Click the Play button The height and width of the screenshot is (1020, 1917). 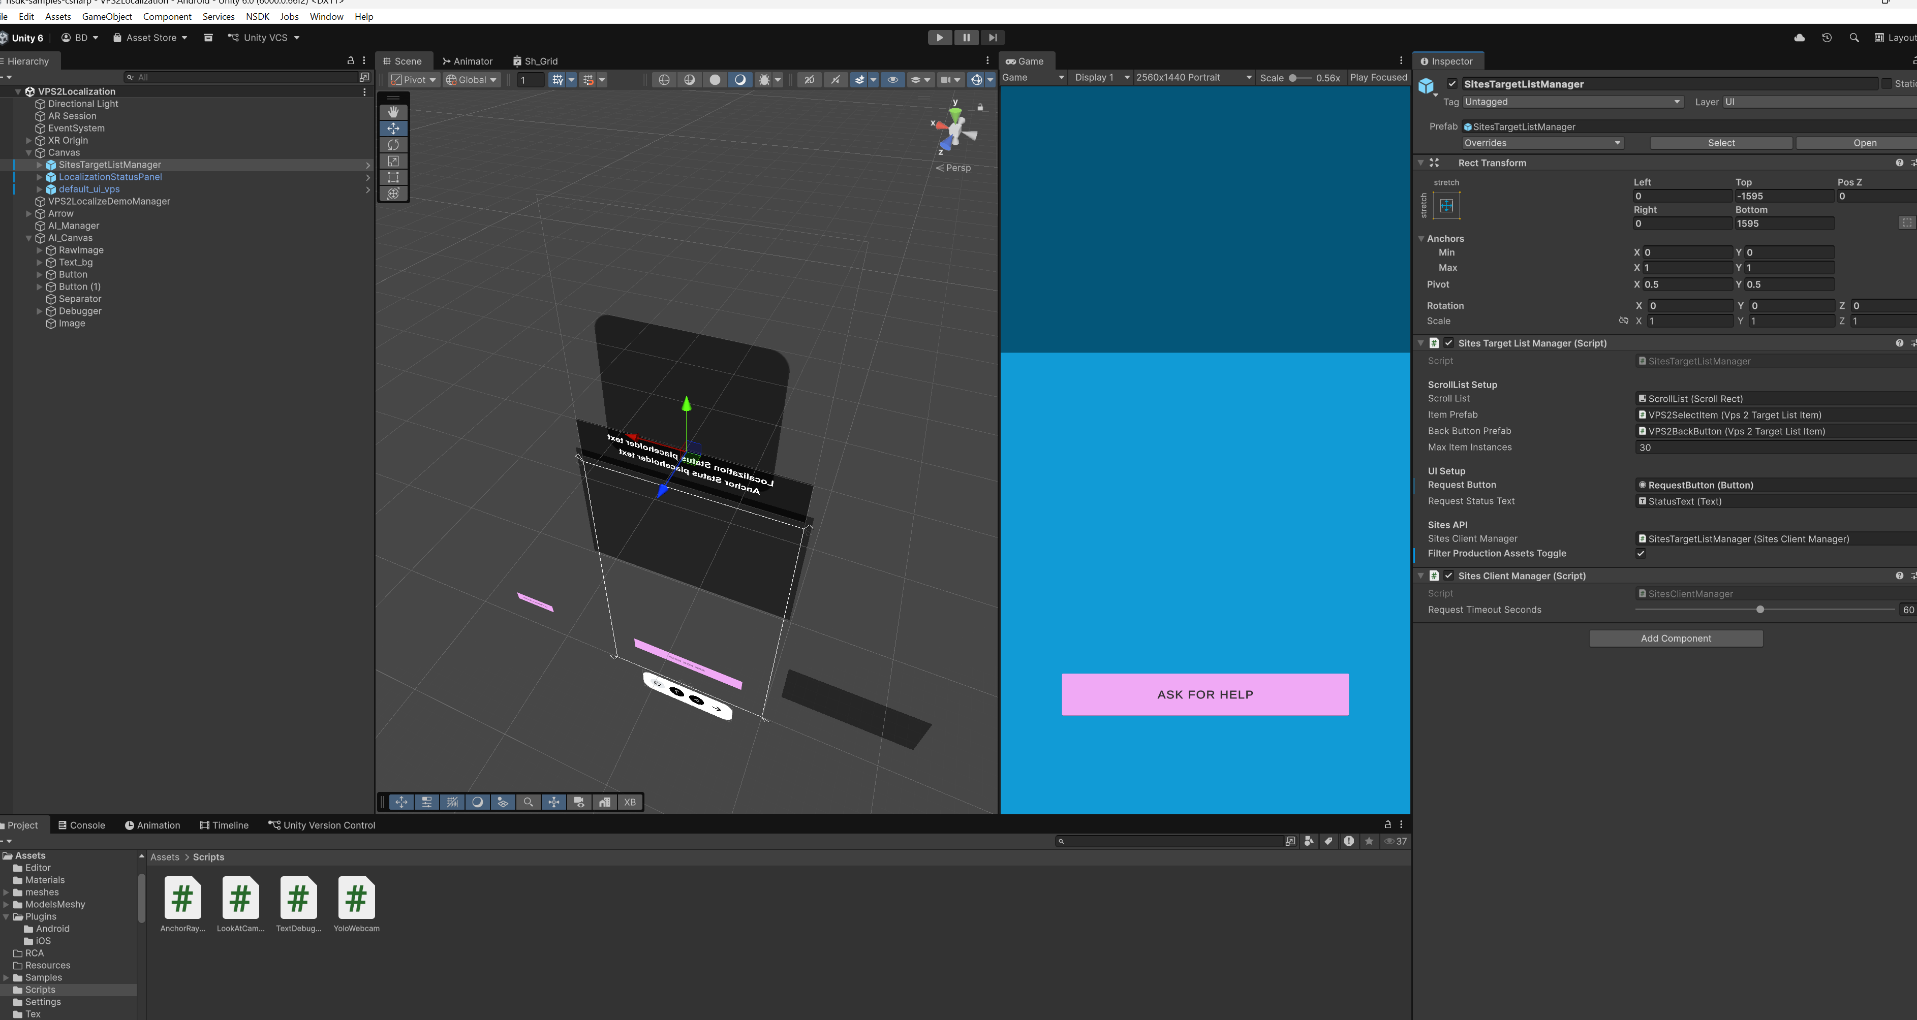click(x=939, y=37)
